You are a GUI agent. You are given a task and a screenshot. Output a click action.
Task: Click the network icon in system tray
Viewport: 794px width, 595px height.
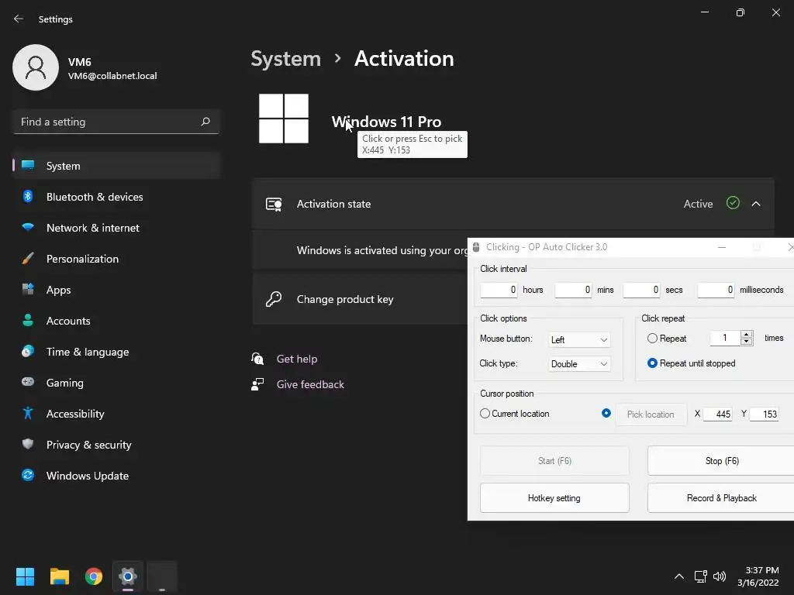pyautogui.click(x=701, y=576)
